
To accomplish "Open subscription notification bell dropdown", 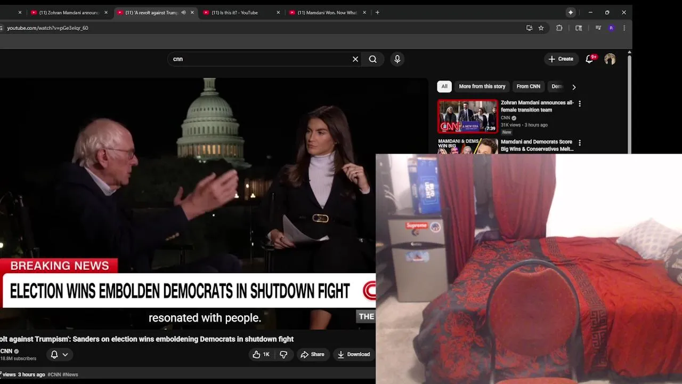I will point(59,354).
